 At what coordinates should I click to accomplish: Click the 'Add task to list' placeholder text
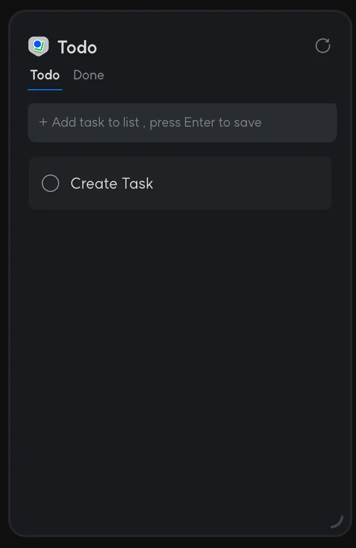click(96, 122)
